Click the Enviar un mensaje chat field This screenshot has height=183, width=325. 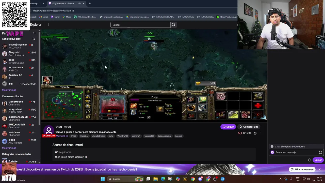[x=296, y=152]
